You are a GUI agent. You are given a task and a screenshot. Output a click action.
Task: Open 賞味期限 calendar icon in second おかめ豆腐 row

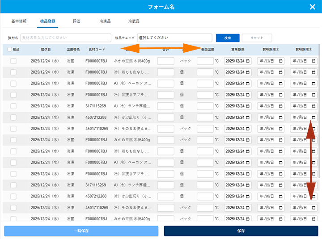tap(248, 140)
